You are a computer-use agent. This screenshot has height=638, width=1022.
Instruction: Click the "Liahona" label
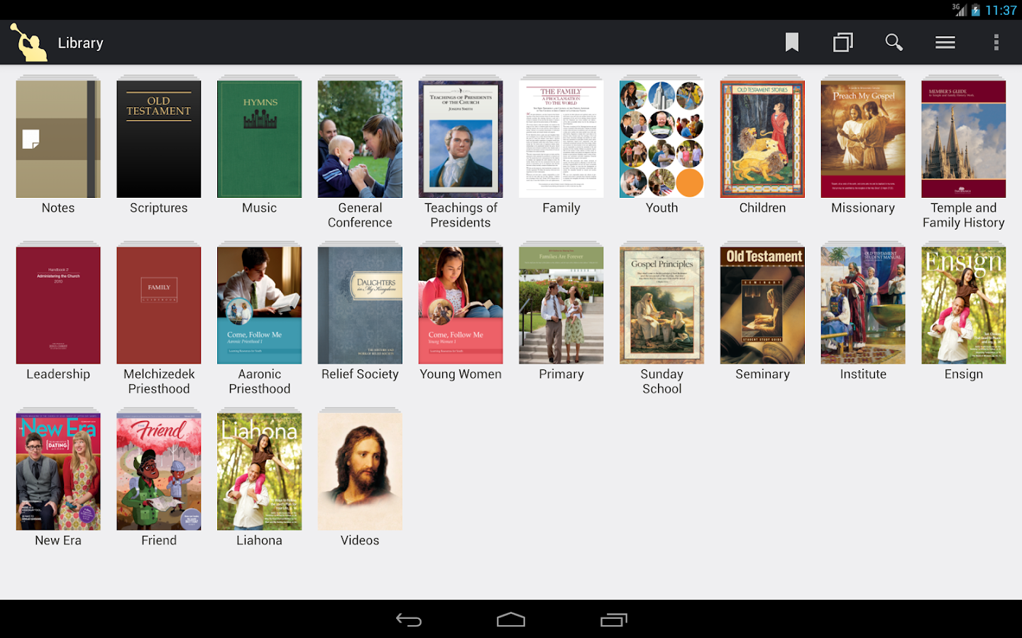coord(260,540)
